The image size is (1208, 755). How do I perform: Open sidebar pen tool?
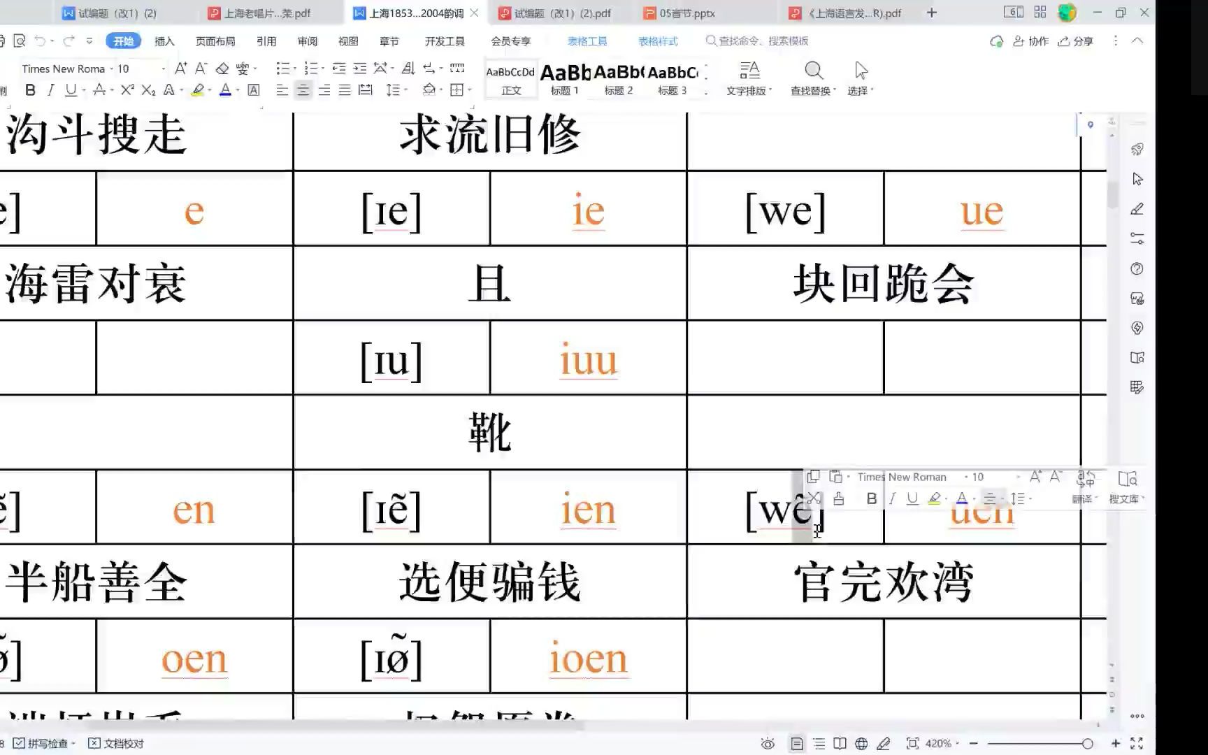tap(1137, 209)
